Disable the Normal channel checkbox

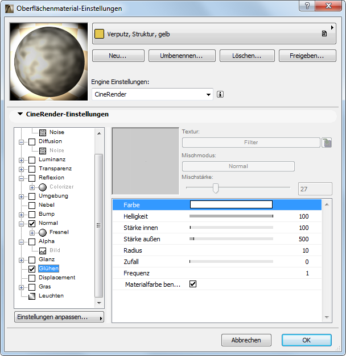[32, 224]
